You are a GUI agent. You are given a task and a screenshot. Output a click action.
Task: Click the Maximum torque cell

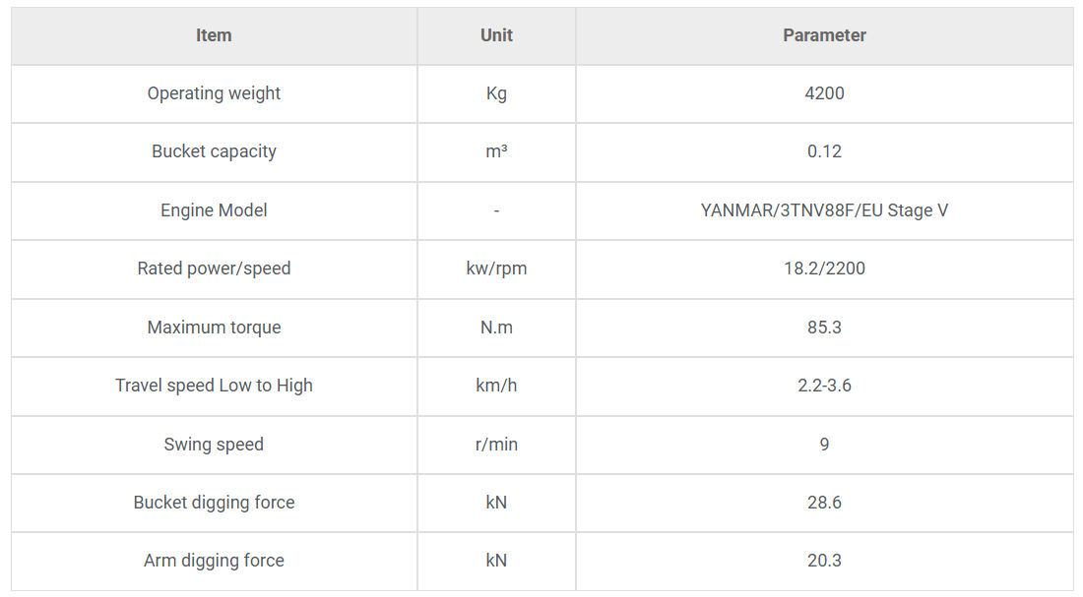[x=214, y=328]
